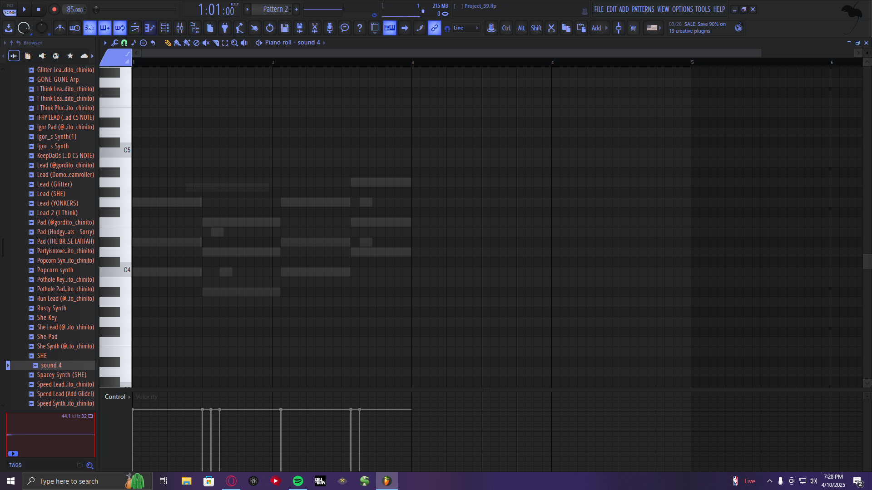Click the scissors cut toolbar icon

(314, 28)
